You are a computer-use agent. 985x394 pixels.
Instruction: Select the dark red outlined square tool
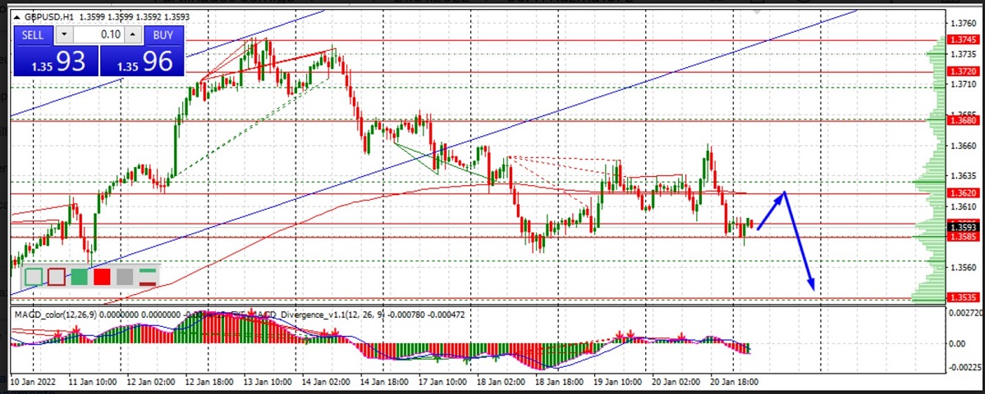coord(57,277)
